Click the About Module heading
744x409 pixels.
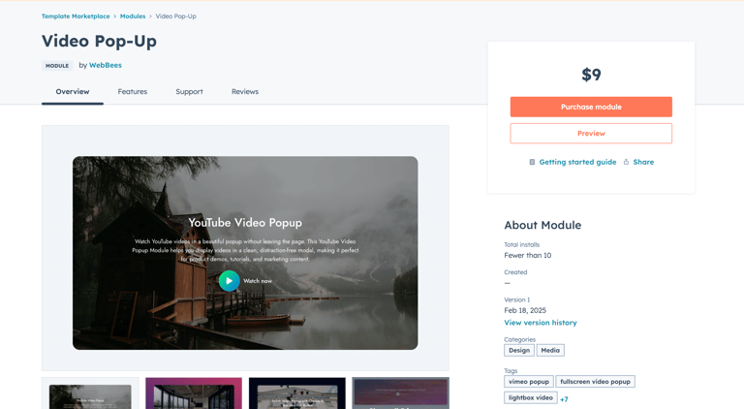(x=542, y=225)
